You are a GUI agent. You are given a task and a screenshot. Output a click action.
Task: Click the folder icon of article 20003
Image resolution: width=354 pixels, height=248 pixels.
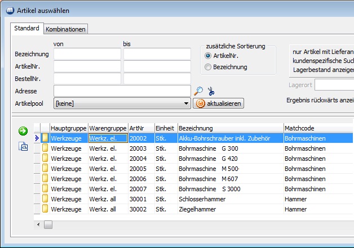point(45,148)
